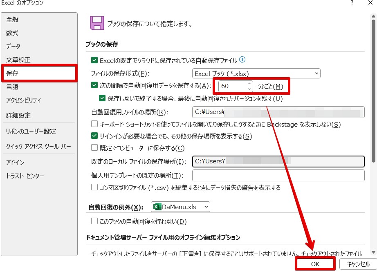
Task: Toggle the Excel cloud autosave files checkbox
Action: pos(94,60)
